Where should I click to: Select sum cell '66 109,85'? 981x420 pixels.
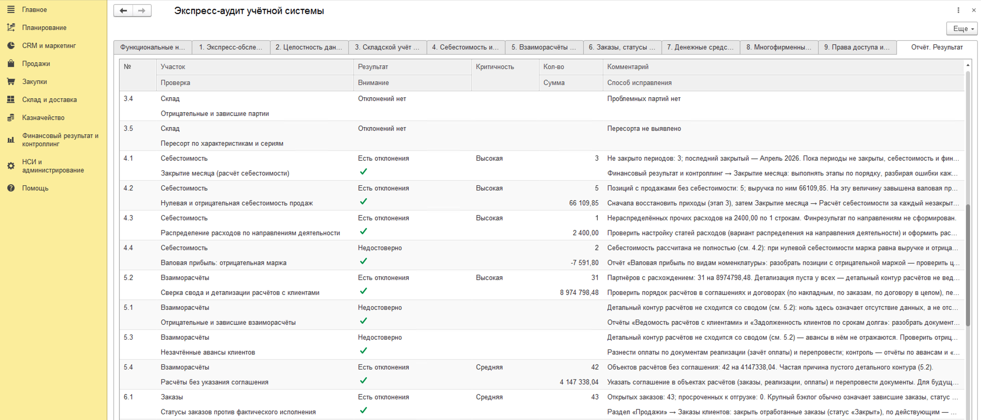584,203
